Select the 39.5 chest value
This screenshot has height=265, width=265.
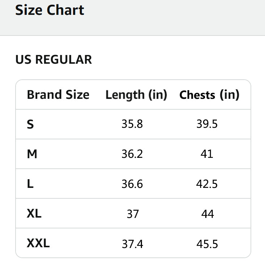(x=207, y=125)
